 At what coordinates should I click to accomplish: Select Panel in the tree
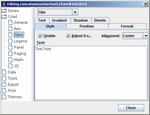coord(19,47)
